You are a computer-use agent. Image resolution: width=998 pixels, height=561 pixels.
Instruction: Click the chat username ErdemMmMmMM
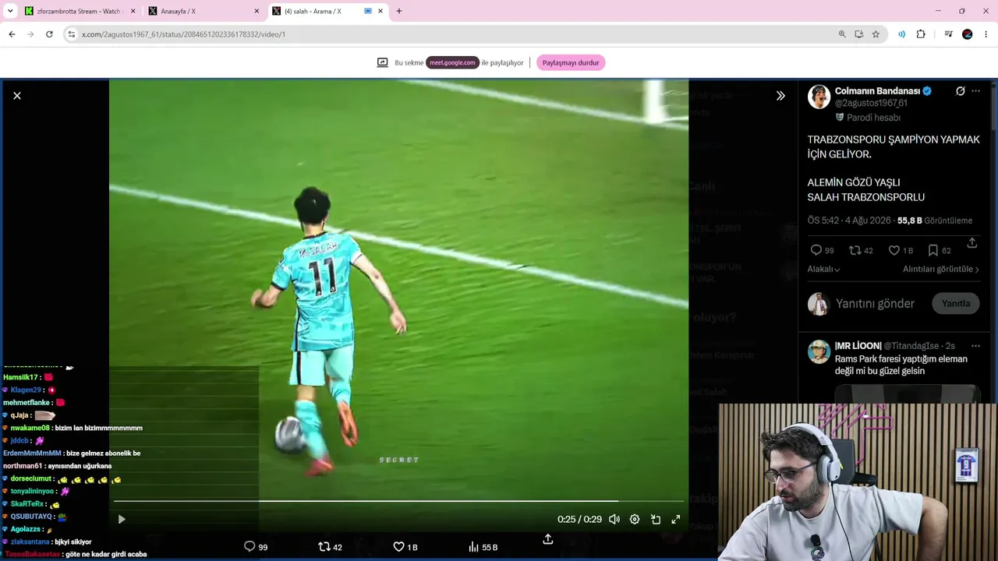[x=32, y=453]
